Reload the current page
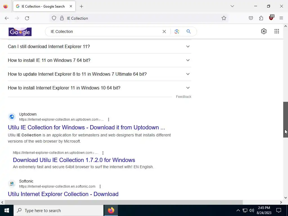The image size is (288, 216). (x=27, y=18)
